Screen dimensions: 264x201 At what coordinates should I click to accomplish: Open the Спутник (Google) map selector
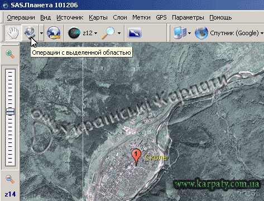[x=237, y=33]
